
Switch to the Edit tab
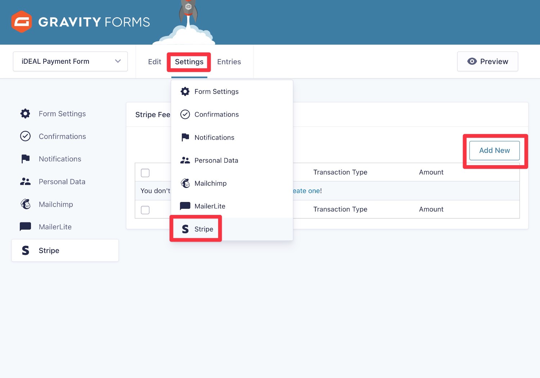pyautogui.click(x=154, y=62)
